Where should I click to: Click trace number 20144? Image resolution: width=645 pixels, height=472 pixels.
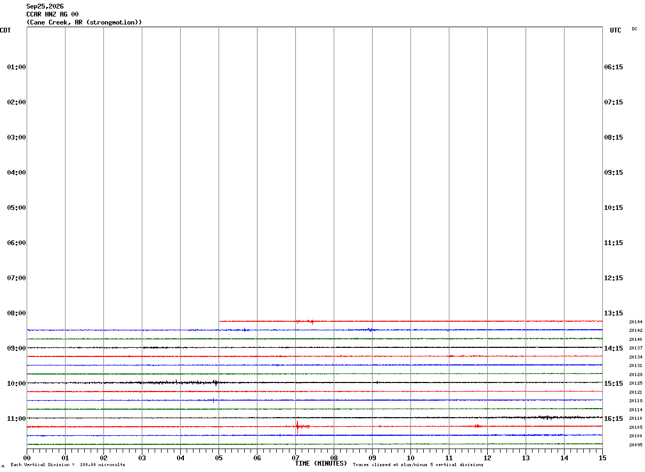pyautogui.click(x=635, y=322)
